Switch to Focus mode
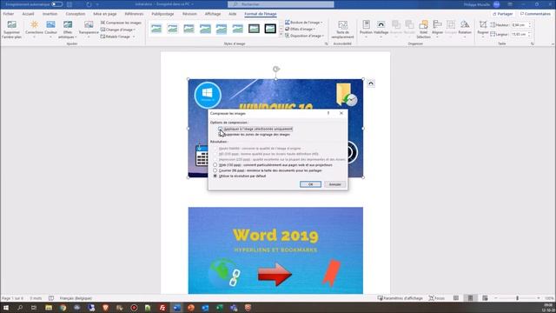This screenshot has width=556, height=313. pos(436,298)
